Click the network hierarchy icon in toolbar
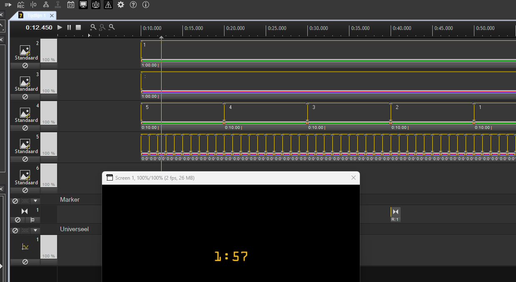Viewport: 516px width, 282px height. click(46, 5)
